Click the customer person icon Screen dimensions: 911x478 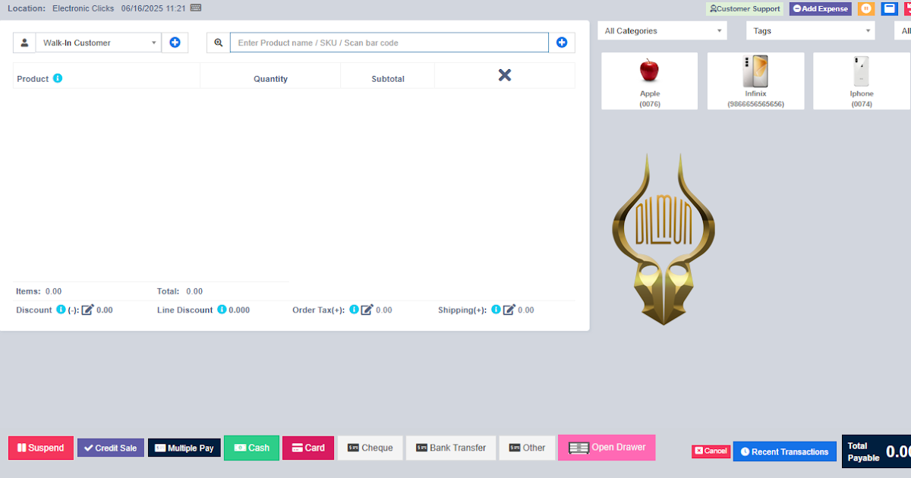24,42
